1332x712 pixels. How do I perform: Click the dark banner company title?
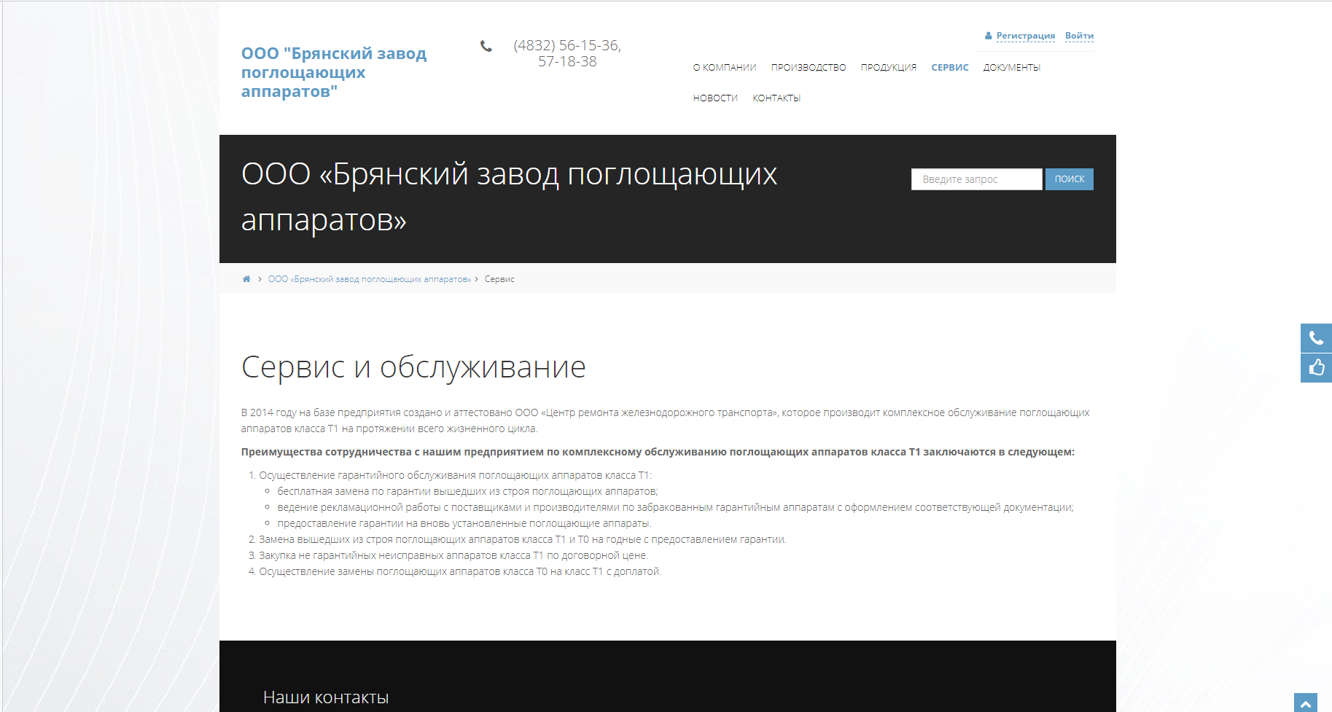pyautogui.click(x=509, y=197)
